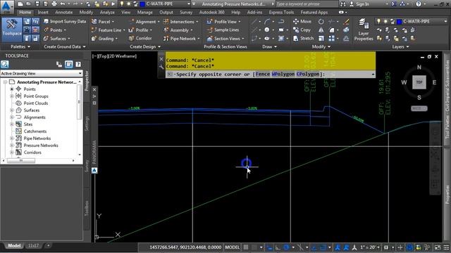Click the Sample Lines tool
This screenshot has height=253, width=451.
[x=223, y=30]
